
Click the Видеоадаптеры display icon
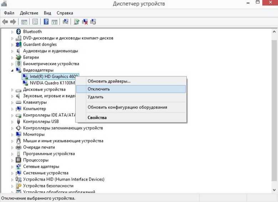tap(19, 70)
